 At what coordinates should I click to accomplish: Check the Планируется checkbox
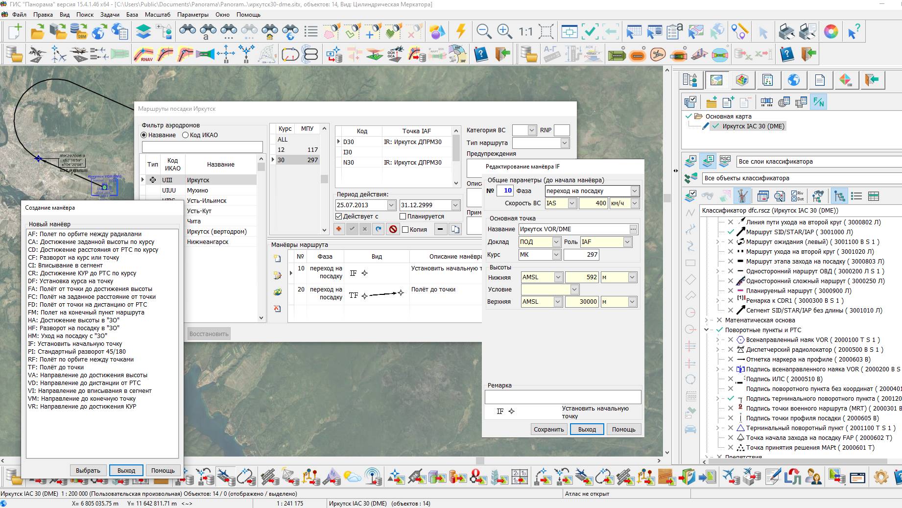tap(403, 217)
